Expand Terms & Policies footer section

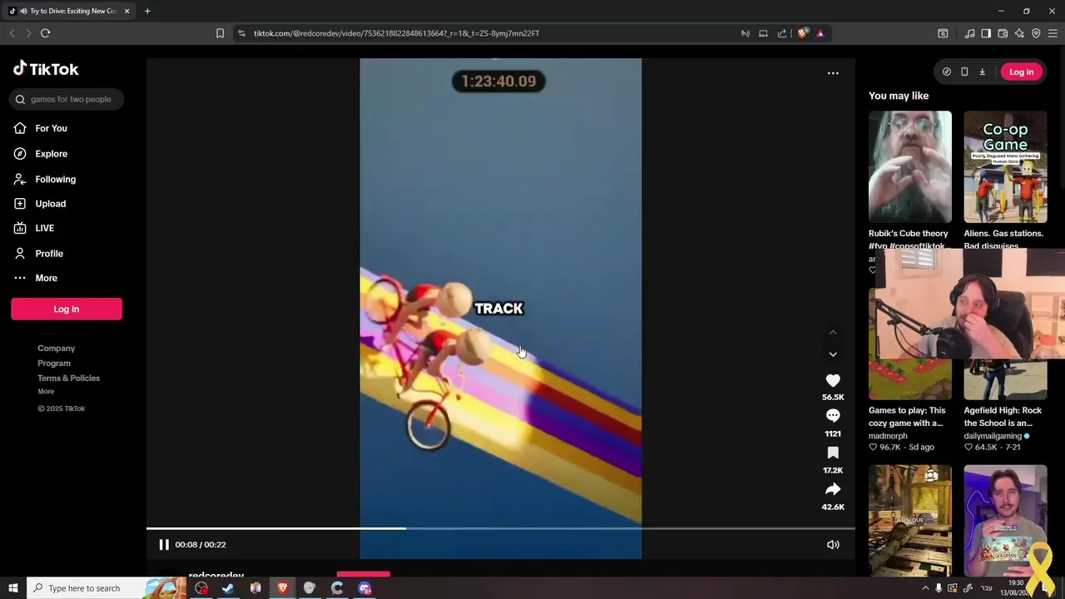coord(68,379)
